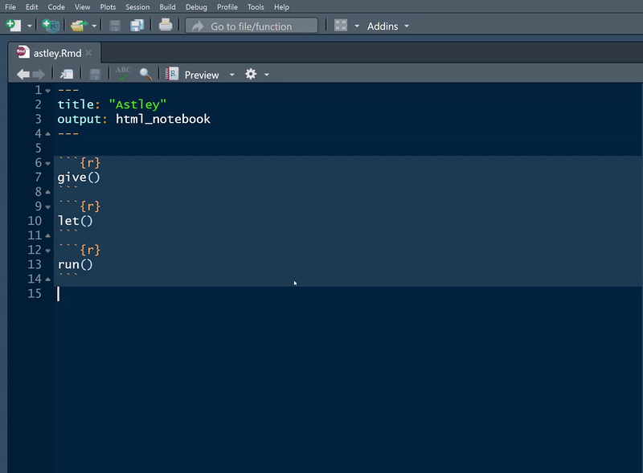Click the fold marker at line 8
The height and width of the screenshot is (473, 643).
48,192
